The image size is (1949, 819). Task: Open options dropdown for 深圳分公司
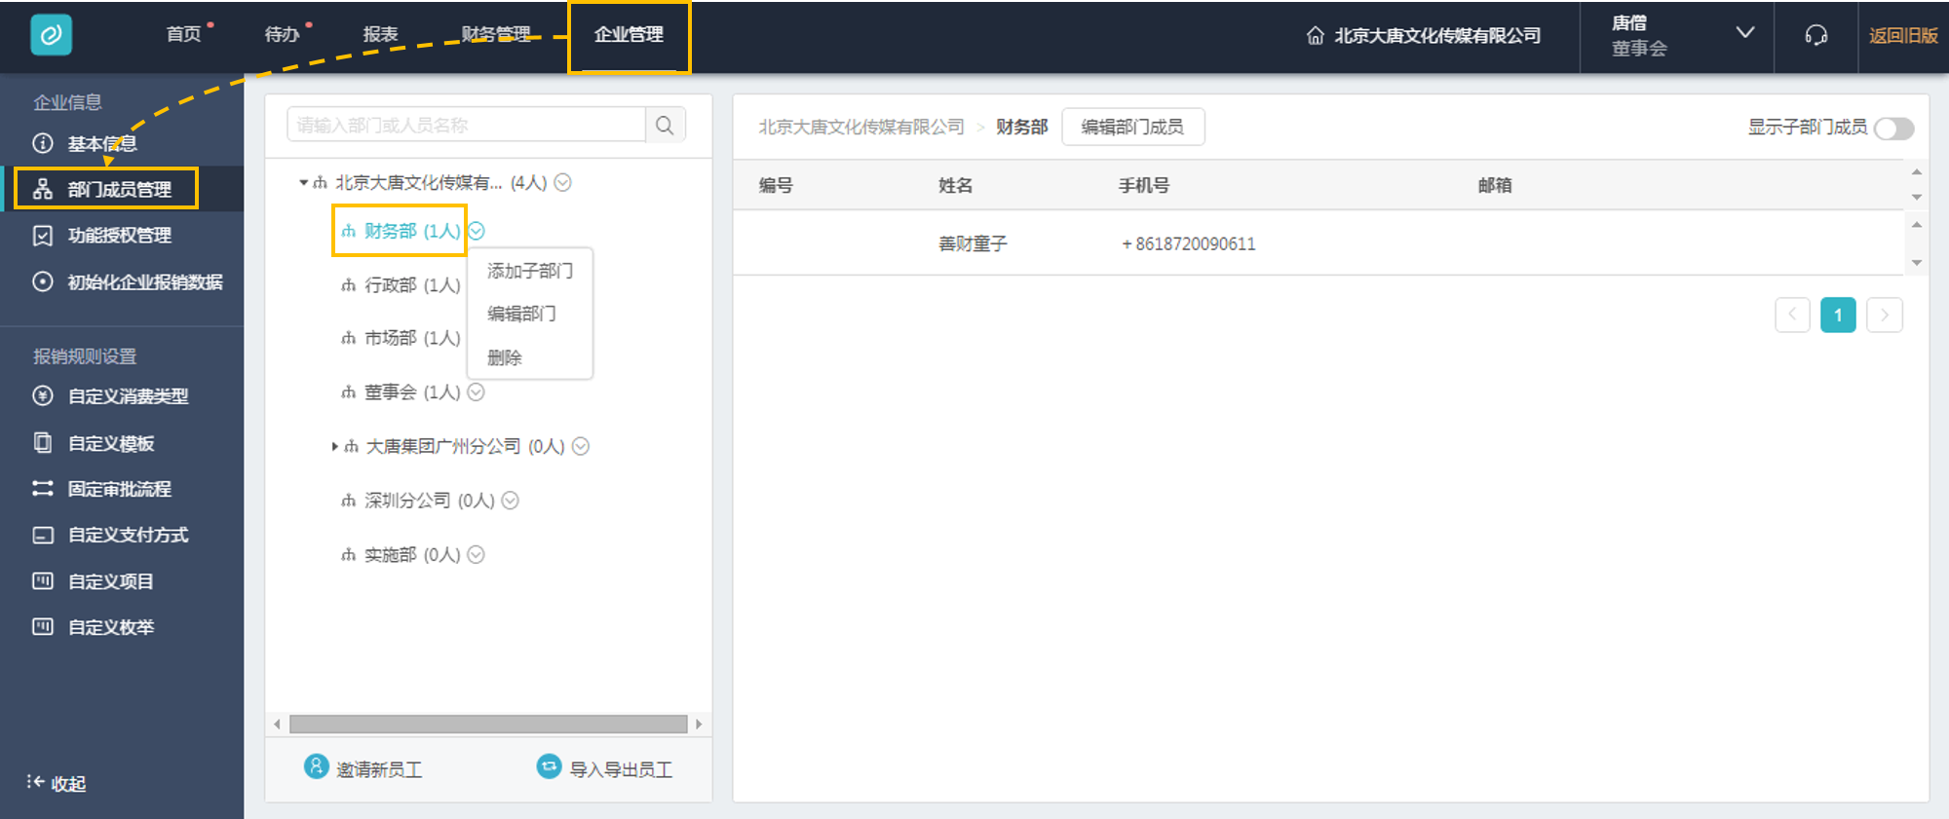click(x=510, y=501)
